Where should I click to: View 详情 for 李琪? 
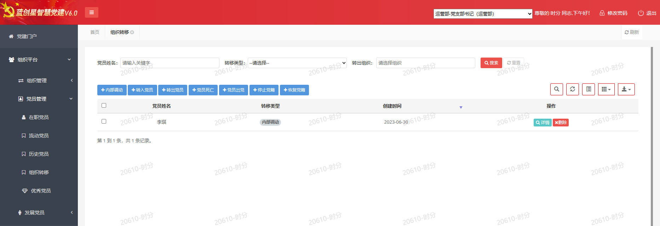pos(543,123)
